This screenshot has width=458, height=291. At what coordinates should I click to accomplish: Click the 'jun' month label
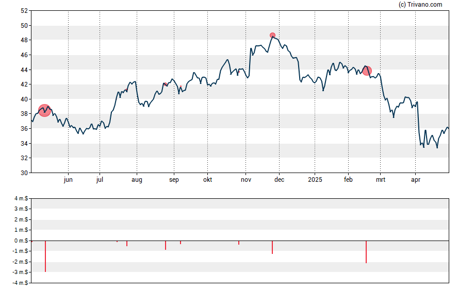[x=68, y=180]
